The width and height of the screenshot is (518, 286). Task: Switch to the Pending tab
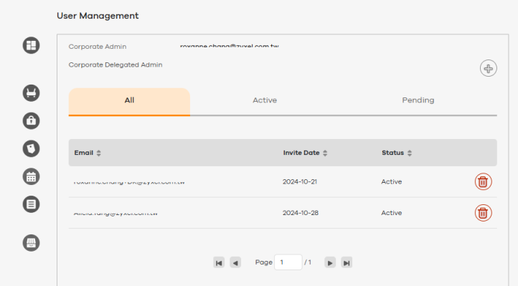tap(418, 100)
